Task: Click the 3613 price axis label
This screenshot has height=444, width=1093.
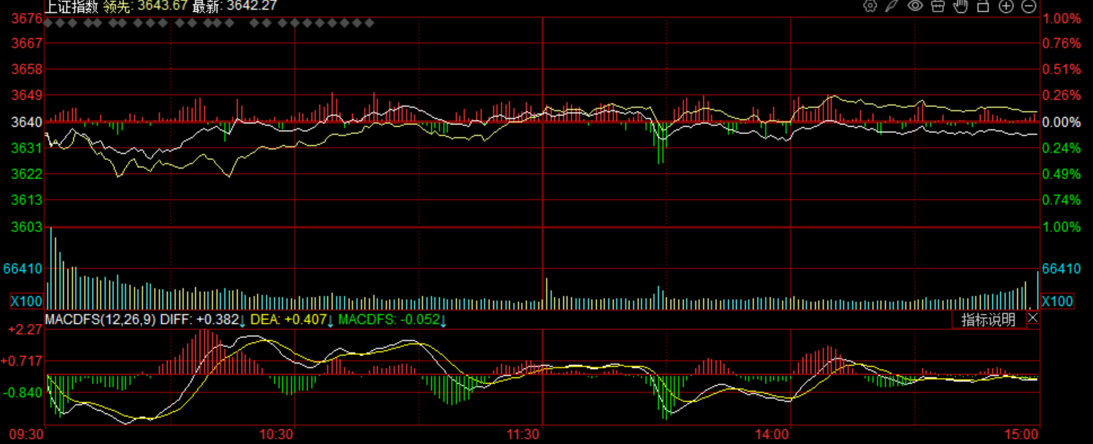Action: pos(27,200)
